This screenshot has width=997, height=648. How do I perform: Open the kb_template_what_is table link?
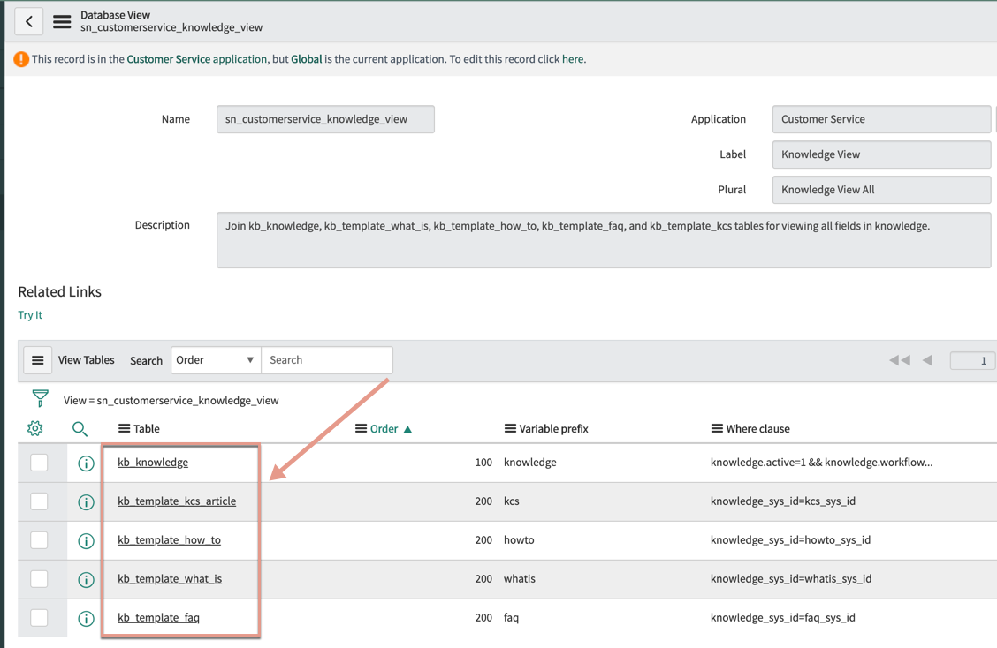[170, 579]
